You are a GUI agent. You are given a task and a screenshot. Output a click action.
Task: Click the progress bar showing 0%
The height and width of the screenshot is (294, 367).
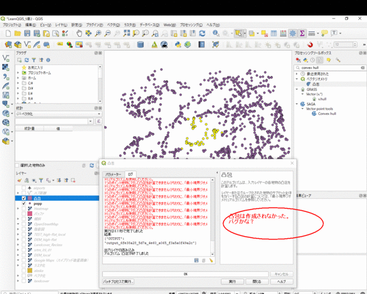point(185,274)
